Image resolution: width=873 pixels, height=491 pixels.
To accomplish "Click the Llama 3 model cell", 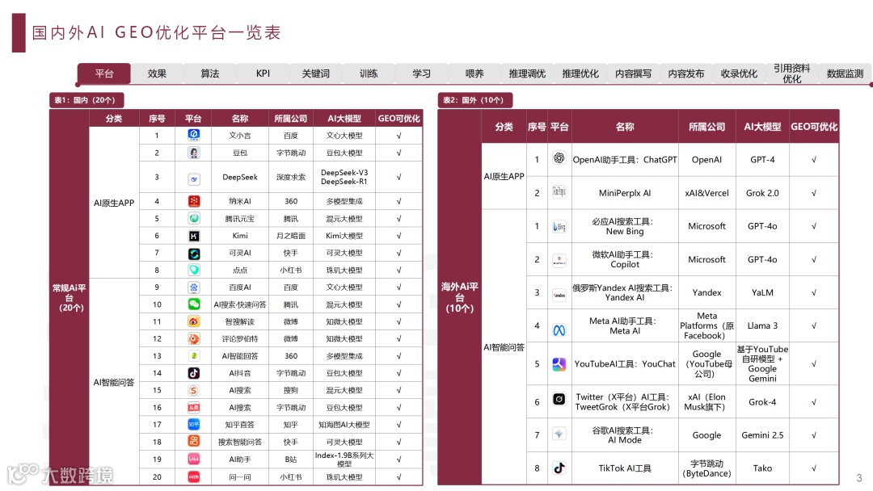I will [x=762, y=325].
